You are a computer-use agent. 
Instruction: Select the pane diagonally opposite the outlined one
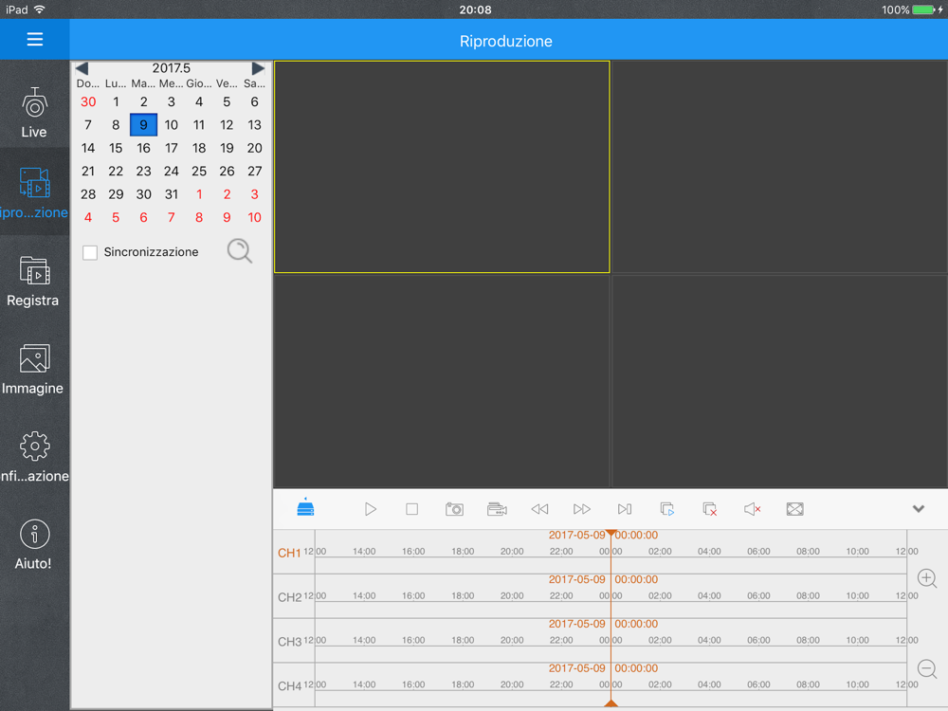coord(780,381)
